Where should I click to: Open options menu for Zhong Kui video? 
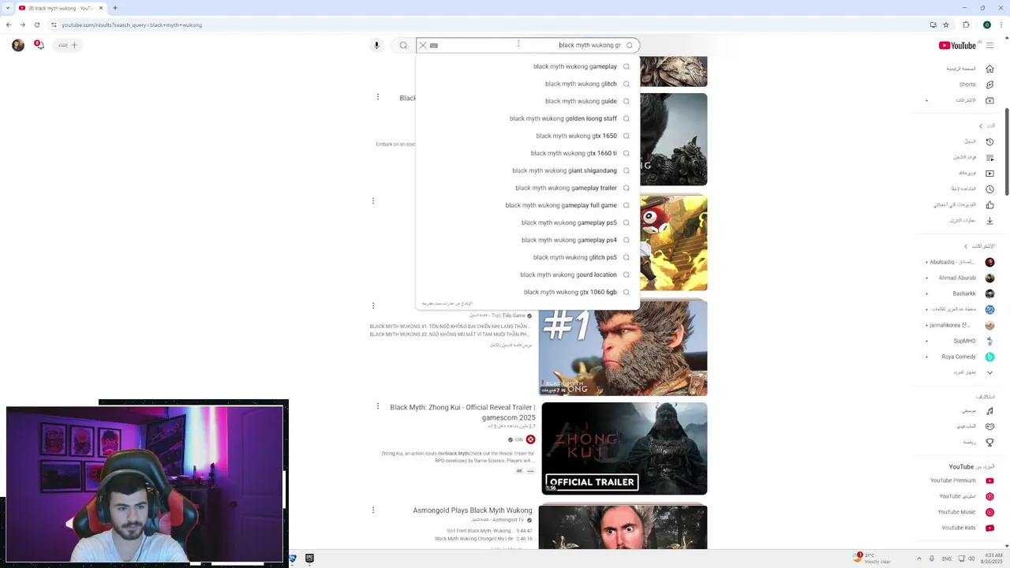378,407
